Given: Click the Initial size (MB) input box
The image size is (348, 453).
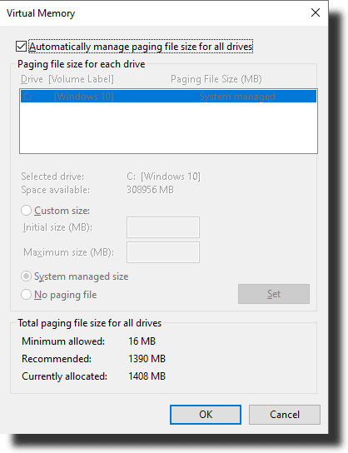Looking at the screenshot, I should coord(163,227).
